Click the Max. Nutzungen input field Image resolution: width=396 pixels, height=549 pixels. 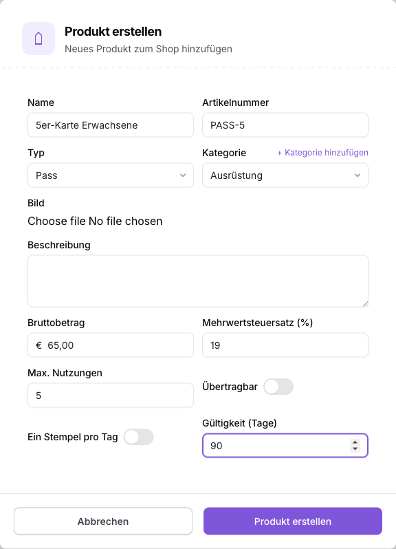111,396
